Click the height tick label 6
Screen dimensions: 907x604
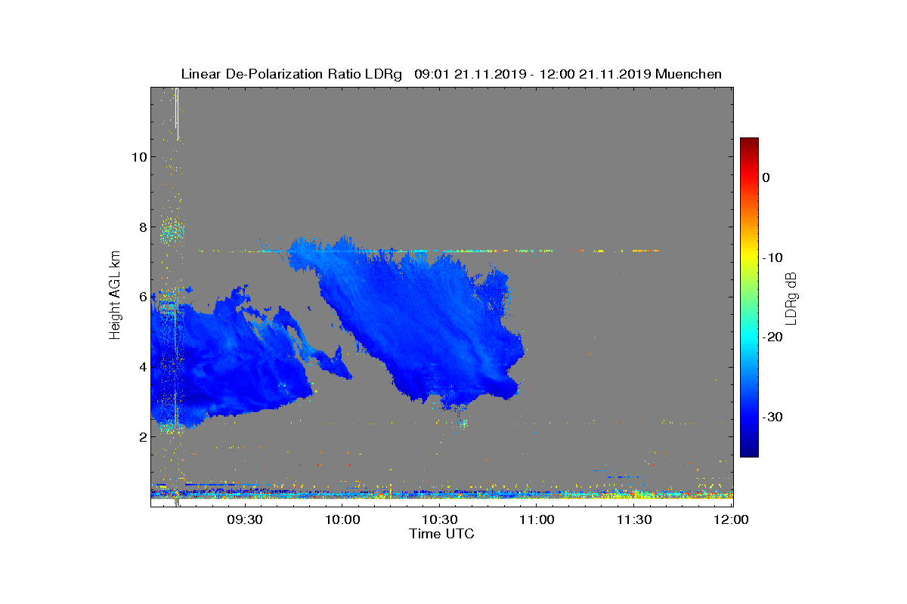coord(142,297)
